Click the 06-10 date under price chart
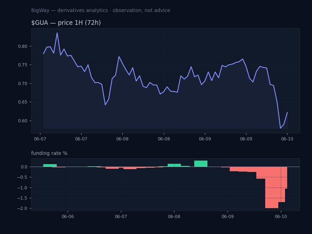312x234 pixels. pyautogui.click(x=287, y=139)
